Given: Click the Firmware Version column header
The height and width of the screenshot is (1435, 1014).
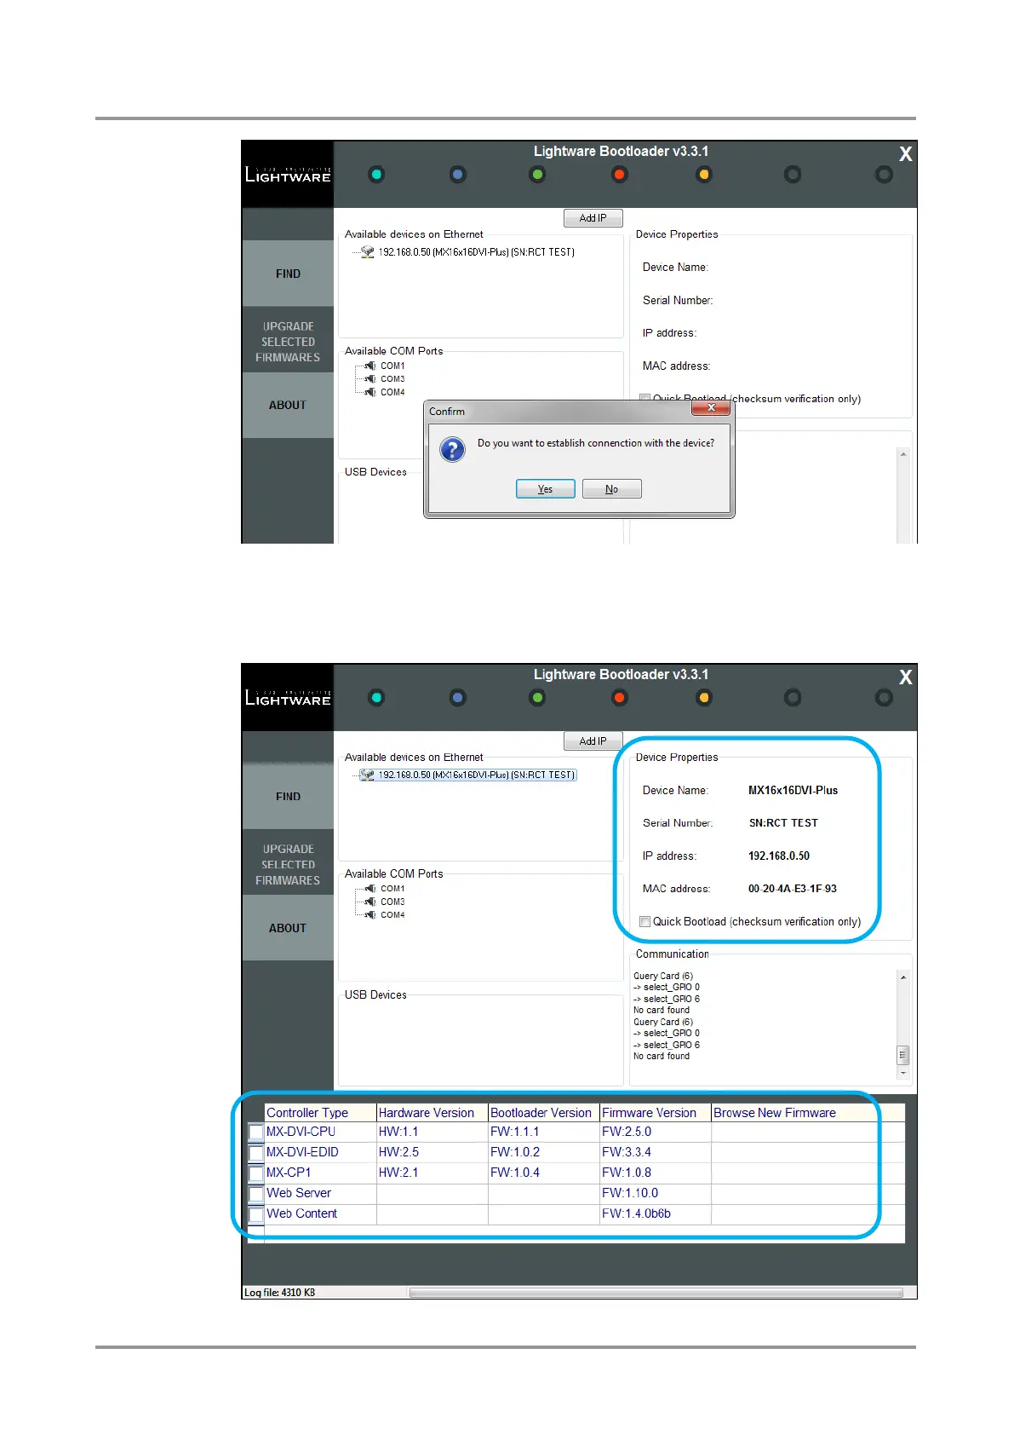Looking at the screenshot, I should point(656,1113).
